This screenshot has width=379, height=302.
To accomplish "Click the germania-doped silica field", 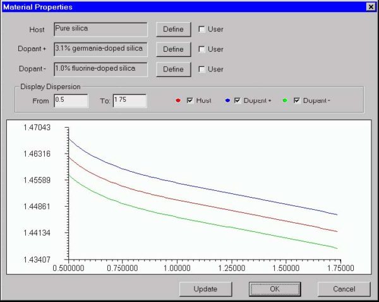I will 100,49.
